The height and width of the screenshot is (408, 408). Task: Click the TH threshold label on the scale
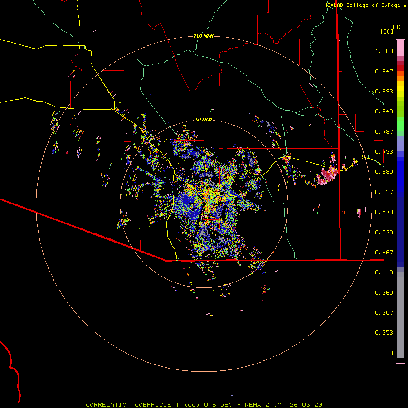tap(389, 353)
